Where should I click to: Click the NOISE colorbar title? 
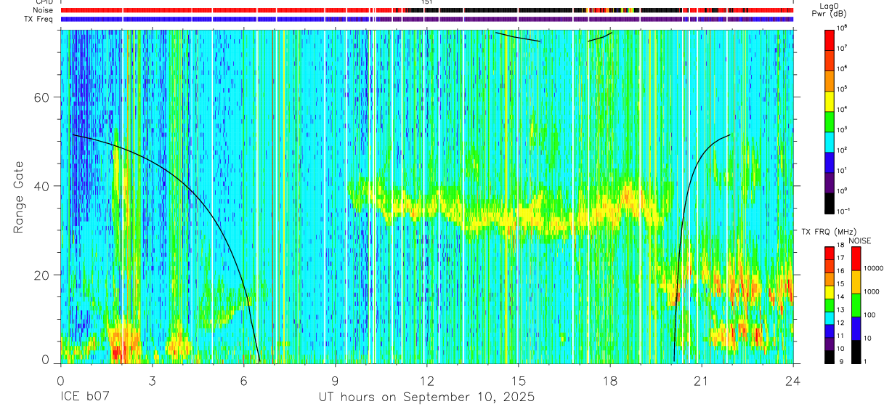(x=860, y=240)
